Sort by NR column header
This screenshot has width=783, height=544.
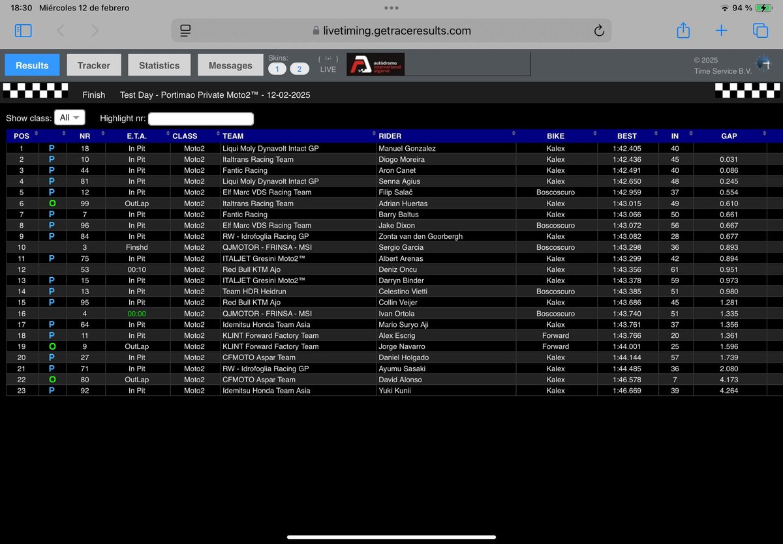[x=85, y=136]
